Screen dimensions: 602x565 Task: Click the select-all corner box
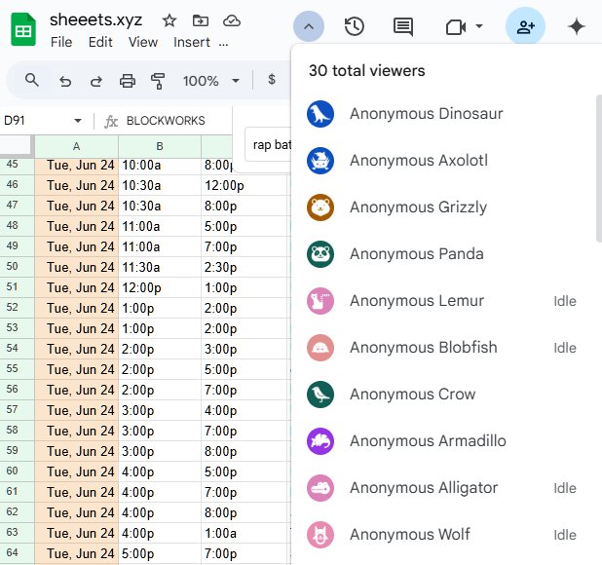[x=16, y=145]
